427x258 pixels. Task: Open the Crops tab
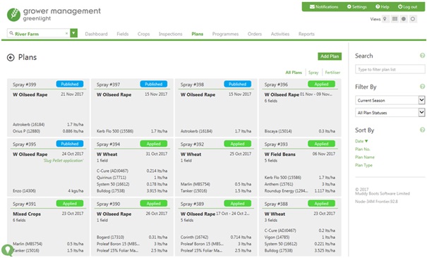pyautogui.click(x=143, y=34)
